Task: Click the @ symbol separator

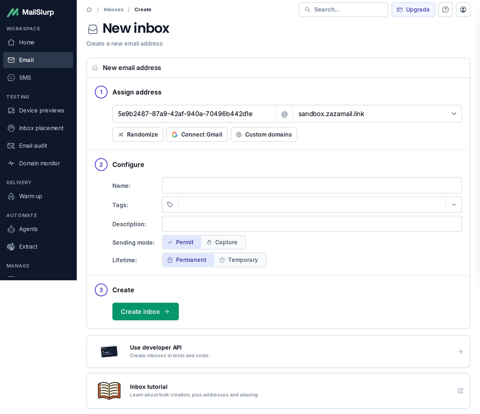Action: click(x=284, y=114)
